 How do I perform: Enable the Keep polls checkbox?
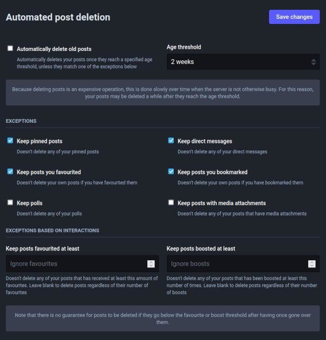coord(10,203)
